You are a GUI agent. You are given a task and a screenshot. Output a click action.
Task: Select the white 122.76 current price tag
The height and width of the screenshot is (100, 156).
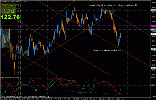point(153,34)
